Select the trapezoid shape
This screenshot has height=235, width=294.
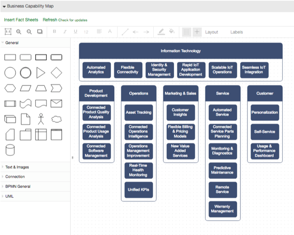pos(41,88)
